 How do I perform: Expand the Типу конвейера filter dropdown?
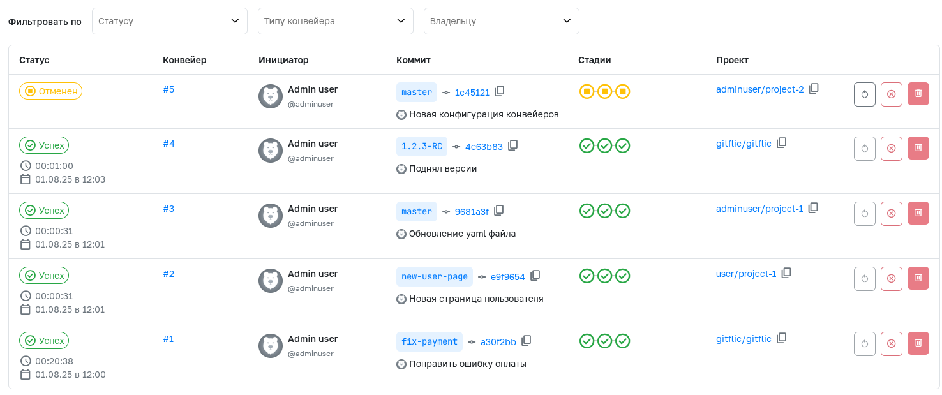pos(336,21)
